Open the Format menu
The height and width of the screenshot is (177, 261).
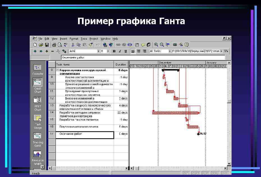click(74, 38)
